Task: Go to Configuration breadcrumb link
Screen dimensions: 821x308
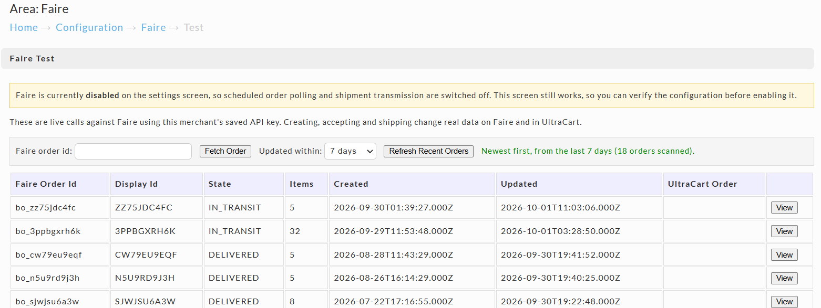Action: [x=89, y=27]
